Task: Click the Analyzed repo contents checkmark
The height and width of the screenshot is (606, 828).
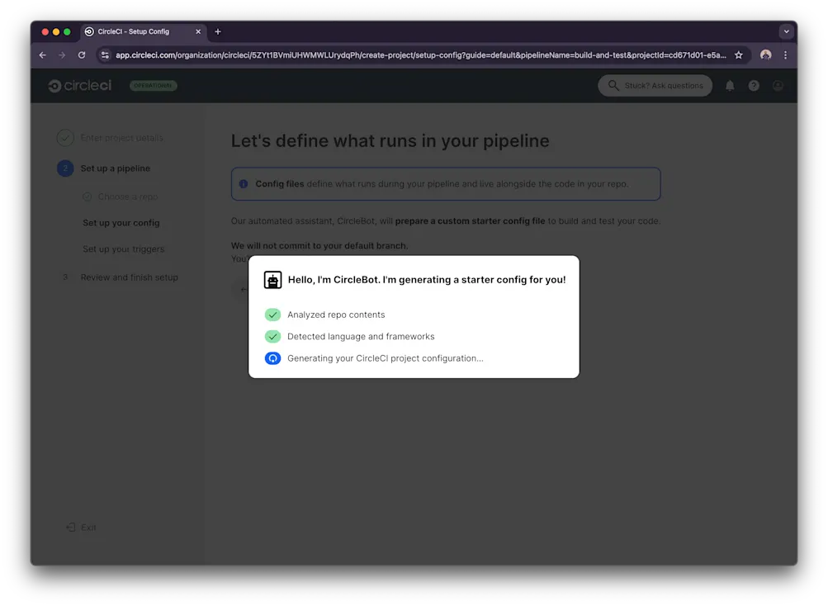Action: point(272,315)
